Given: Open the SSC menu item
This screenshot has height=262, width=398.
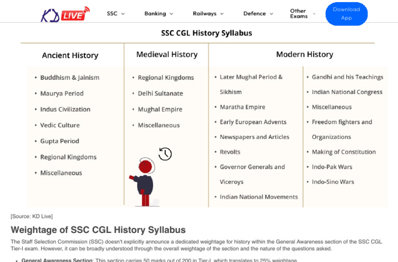Looking at the screenshot, I should (x=112, y=13).
